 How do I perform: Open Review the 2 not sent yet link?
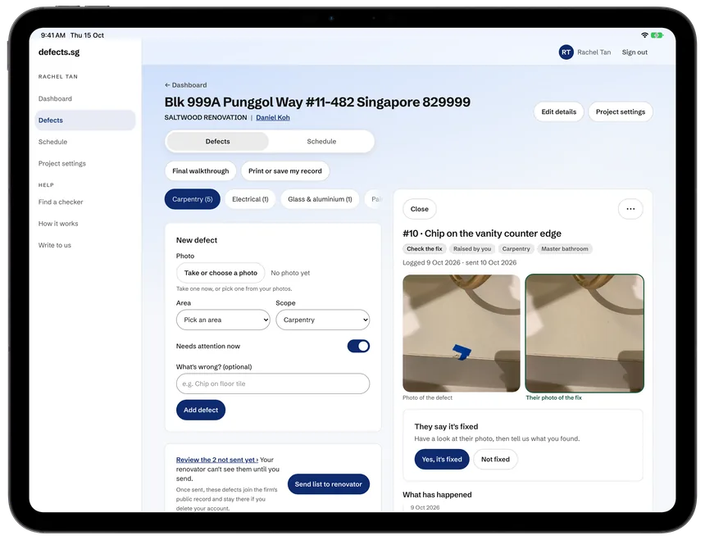point(217,460)
